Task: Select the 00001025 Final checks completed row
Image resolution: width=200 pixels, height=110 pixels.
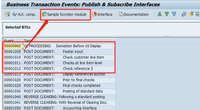Action: (x=59, y=86)
